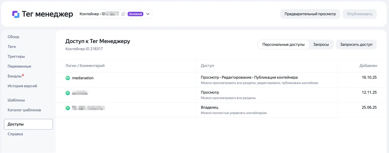Click the PI avatar icon
Screen dimensions: 389x153
click(x=68, y=108)
